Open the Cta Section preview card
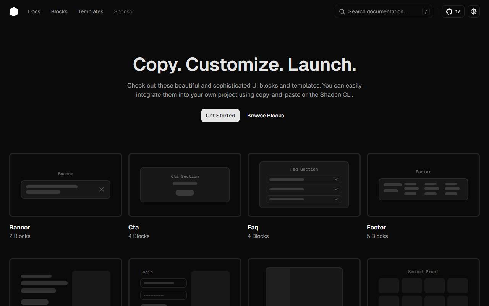This screenshot has height=306, width=489. point(185,185)
